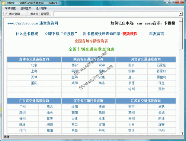Open 常熟 under 江苏省

point(161,107)
